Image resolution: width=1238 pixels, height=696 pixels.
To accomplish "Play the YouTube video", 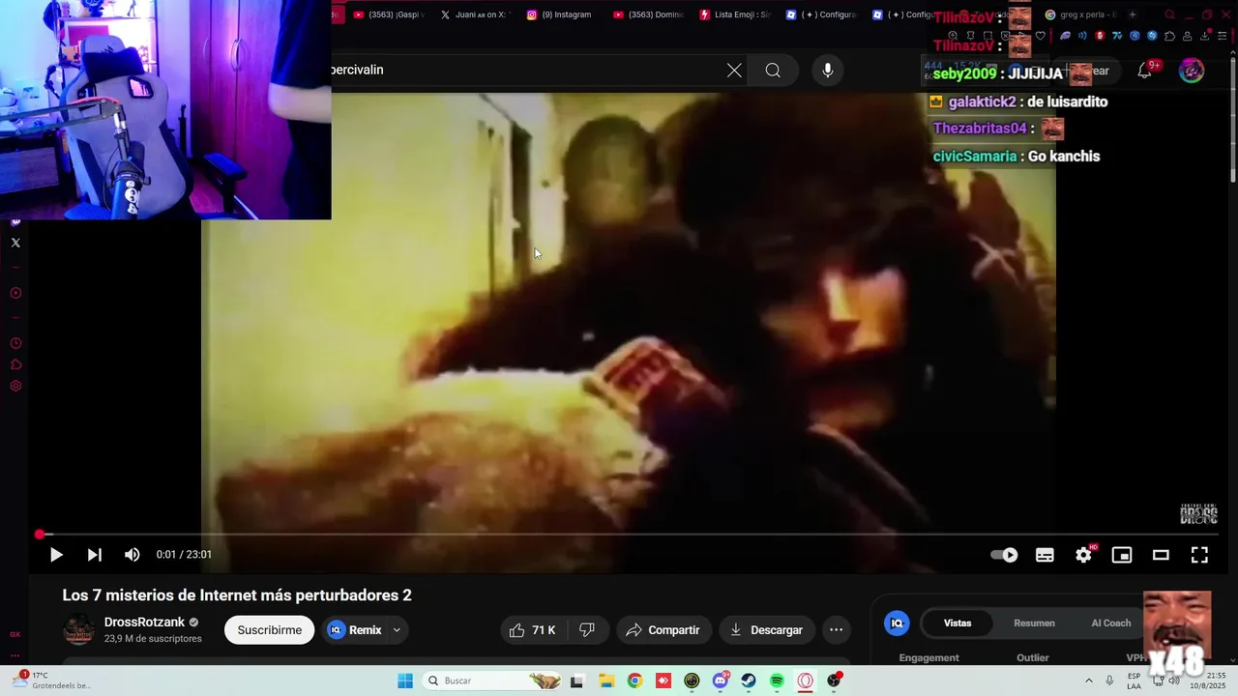I will click(x=56, y=555).
